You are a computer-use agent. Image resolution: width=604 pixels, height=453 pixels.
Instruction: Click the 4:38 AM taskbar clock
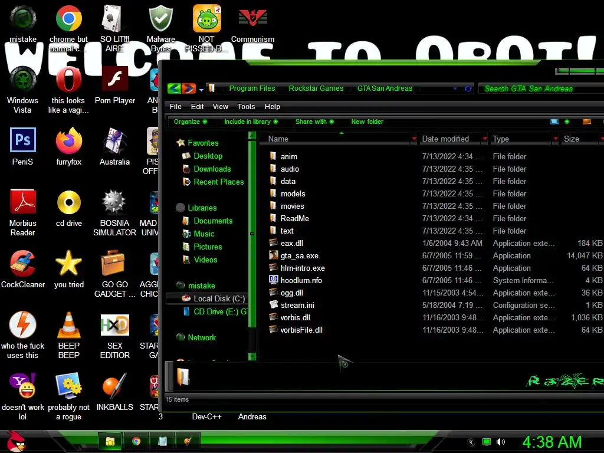(x=552, y=442)
